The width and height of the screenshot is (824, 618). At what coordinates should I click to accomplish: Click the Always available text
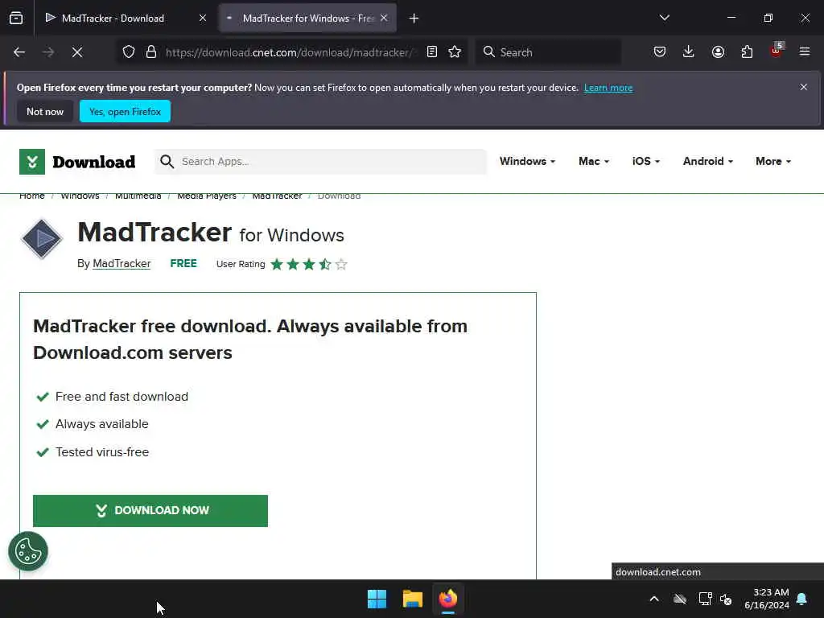coord(102,424)
